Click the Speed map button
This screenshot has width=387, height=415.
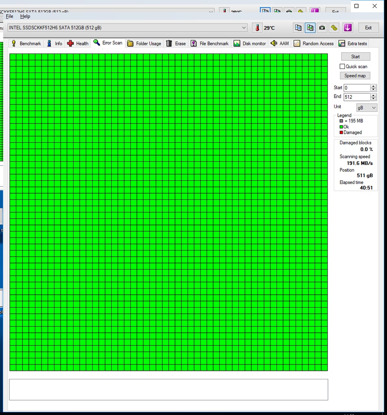click(x=355, y=76)
